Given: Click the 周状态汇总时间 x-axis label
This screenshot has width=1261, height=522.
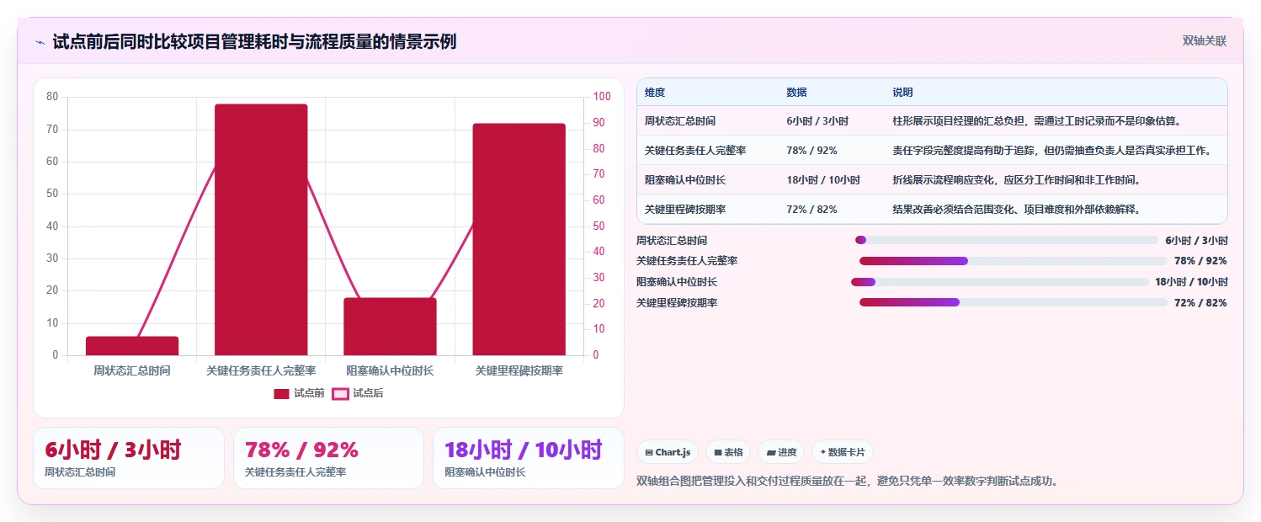Looking at the screenshot, I should [132, 370].
